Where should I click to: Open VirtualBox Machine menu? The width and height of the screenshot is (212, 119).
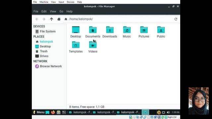[44, 2]
